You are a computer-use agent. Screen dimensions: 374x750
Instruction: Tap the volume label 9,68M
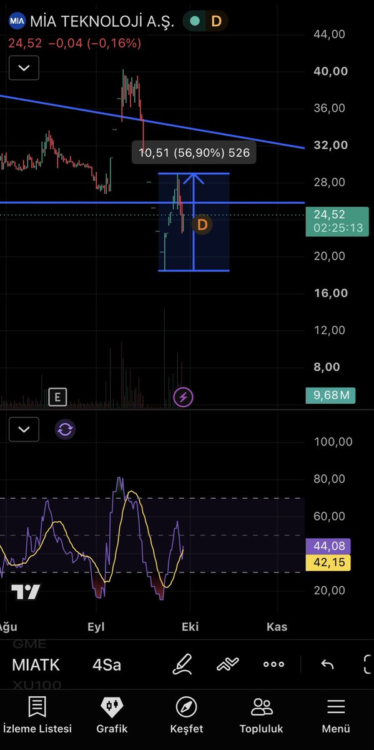coord(330,396)
